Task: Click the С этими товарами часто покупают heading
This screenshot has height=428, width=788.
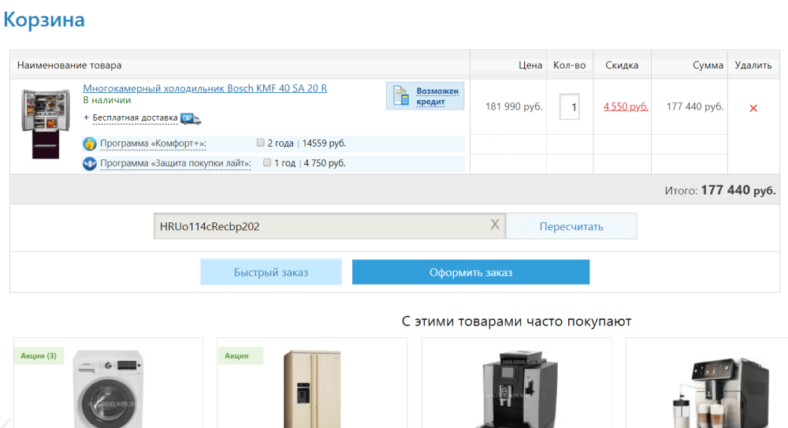Action: pyautogui.click(x=516, y=321)
